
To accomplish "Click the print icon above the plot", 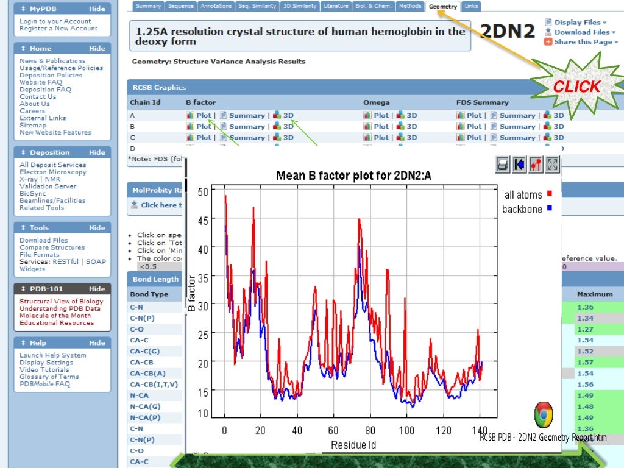I will tap(503, 164).
